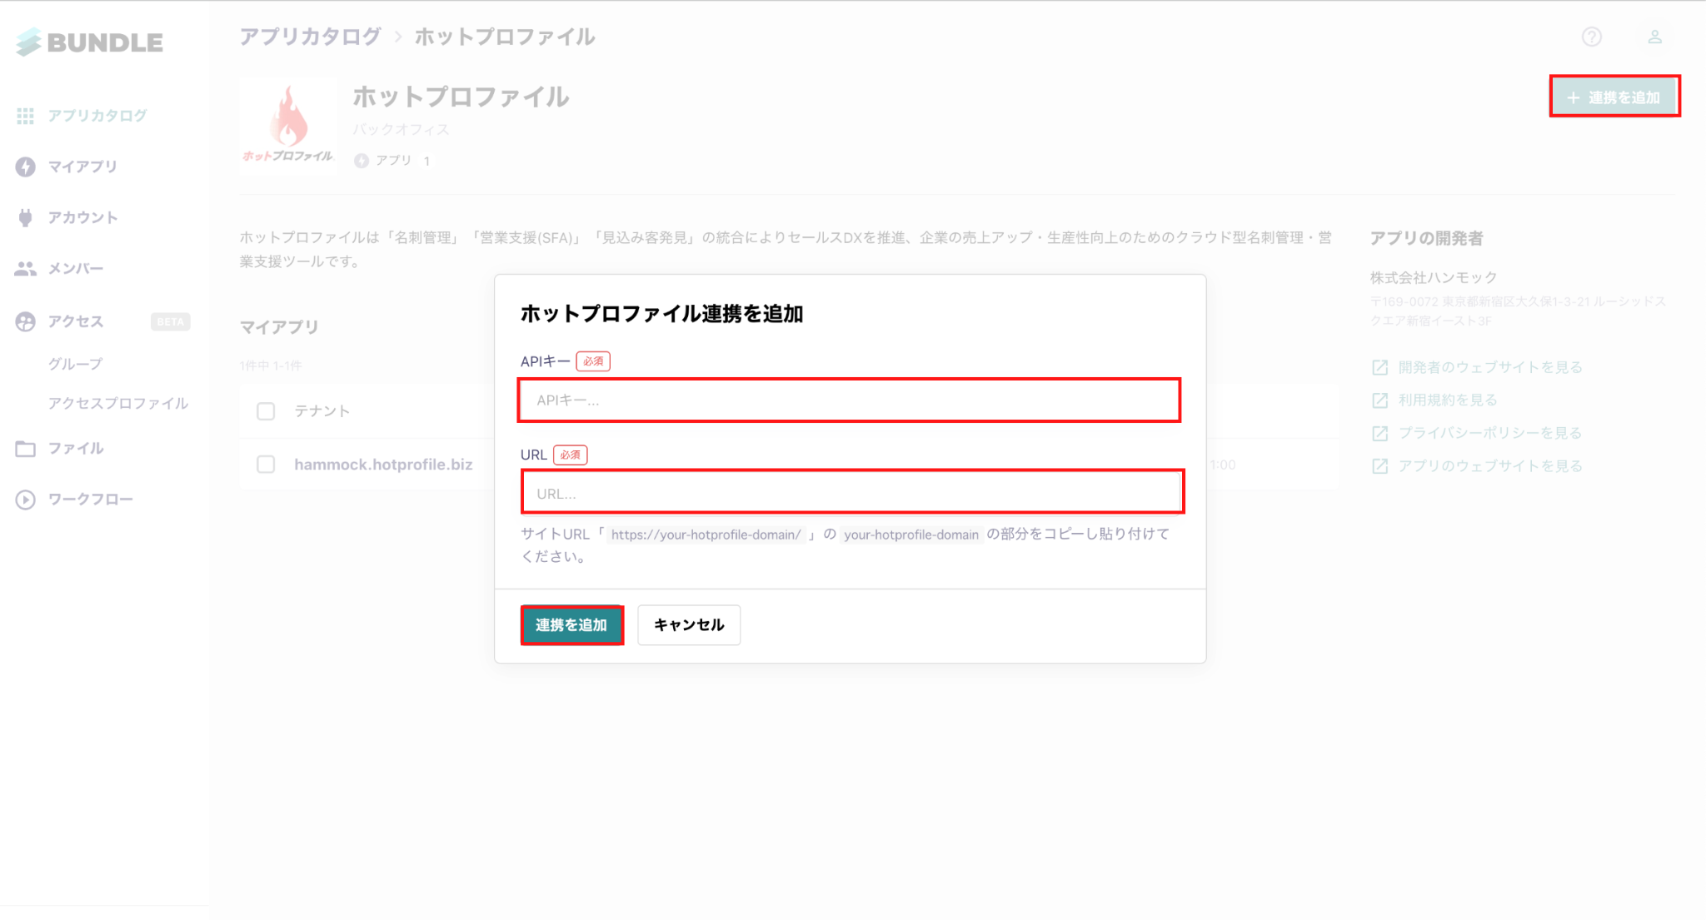Click the 株式会社ハンモック developer name

(1434, 277)
